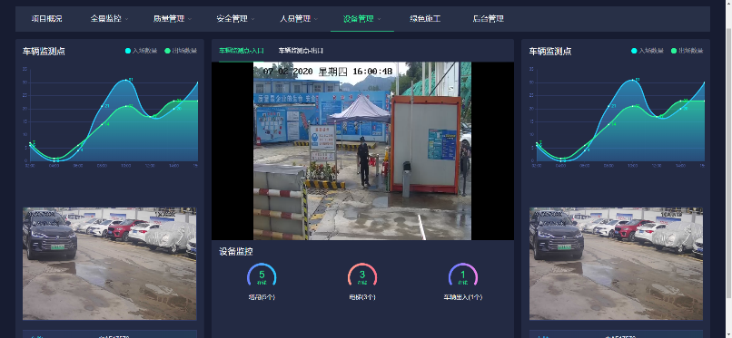Open the parked car photo in left panel

(x=110, y=264)
